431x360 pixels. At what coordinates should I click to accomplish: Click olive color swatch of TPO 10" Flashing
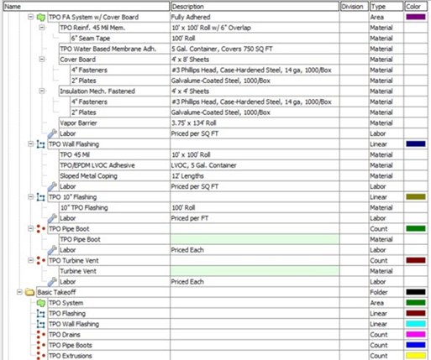tap(416, 197)
